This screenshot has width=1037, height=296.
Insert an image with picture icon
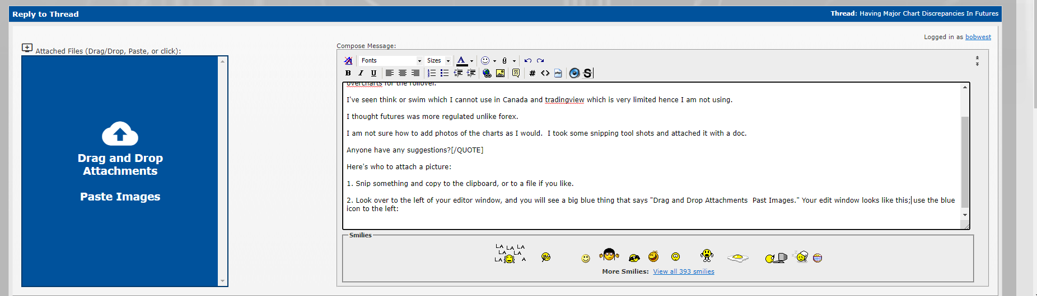click(x=501, y=73)
